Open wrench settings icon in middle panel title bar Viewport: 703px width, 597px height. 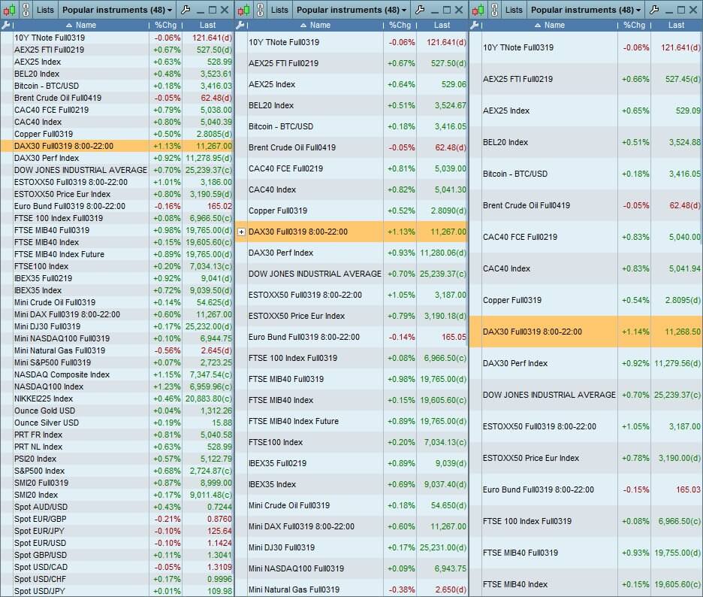[420, 10]
